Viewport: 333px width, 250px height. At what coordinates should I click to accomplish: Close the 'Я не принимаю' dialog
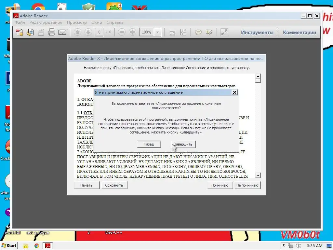click(234, 92)
